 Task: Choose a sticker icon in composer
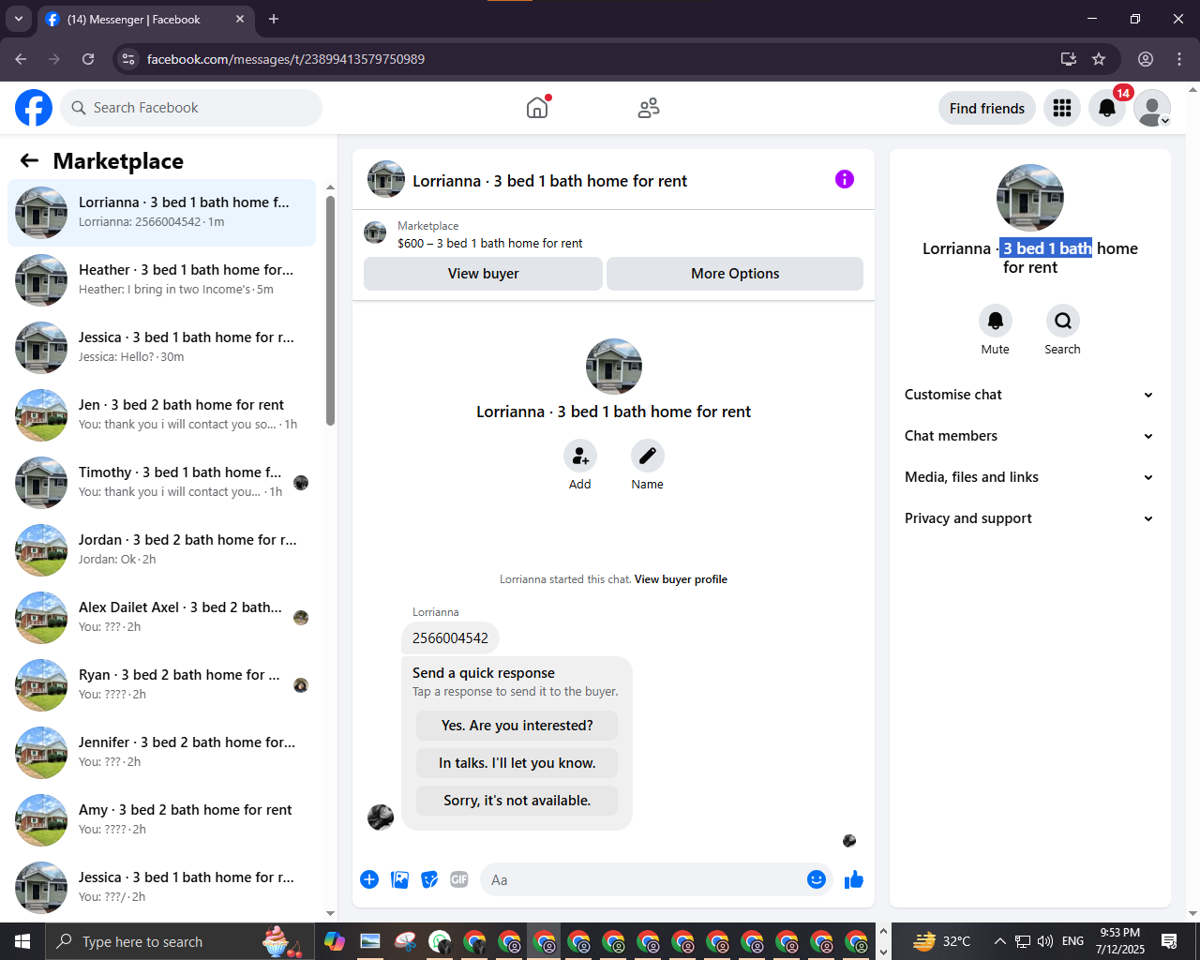pyautogui.click(x=429, y=879)
